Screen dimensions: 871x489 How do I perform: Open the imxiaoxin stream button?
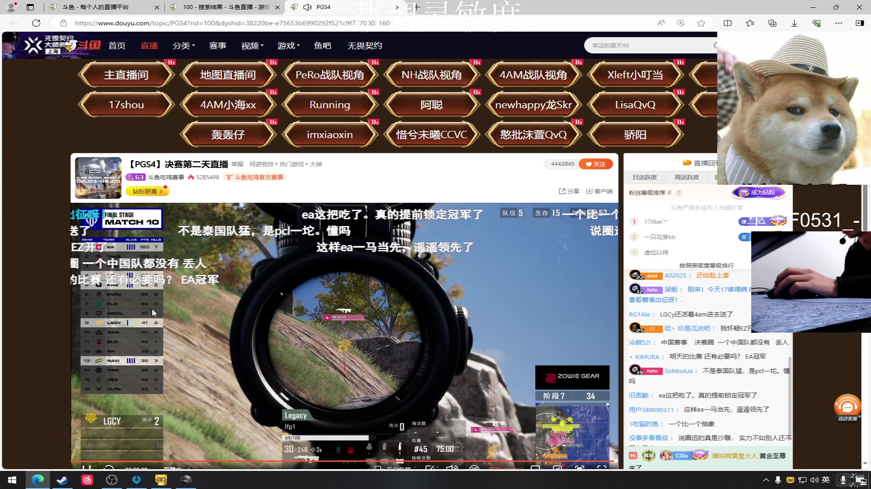[x=330, y=134]
